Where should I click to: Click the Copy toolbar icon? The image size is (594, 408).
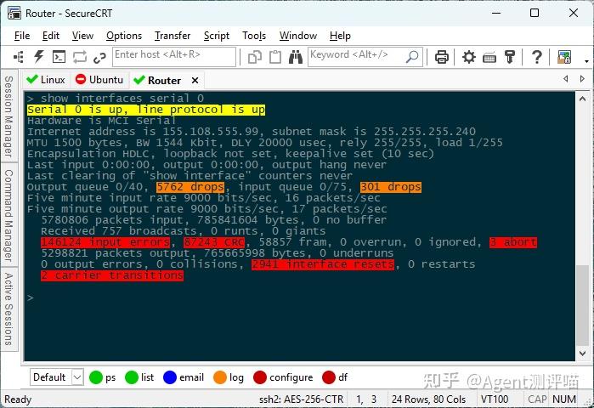click(255, 57)
